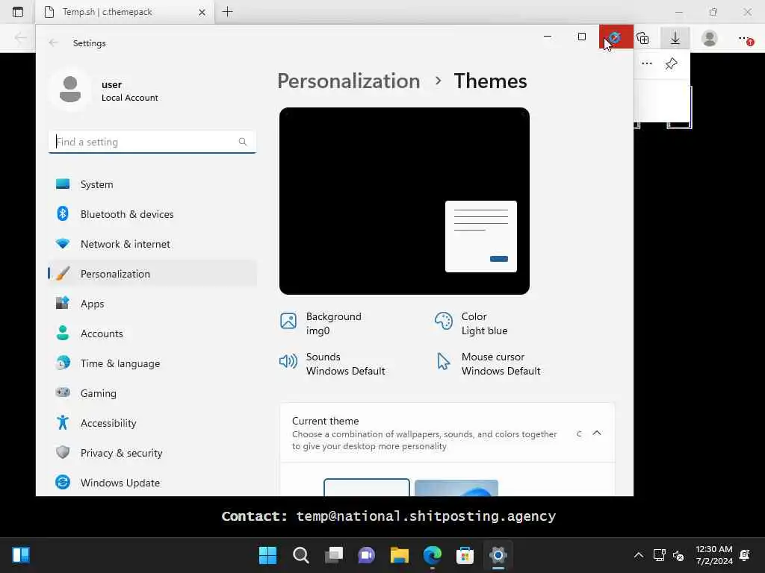This screenshot has height=573, width=765.
Task: Open Windows Update settings
Action: pyautogui.click(x=152, y=482)
